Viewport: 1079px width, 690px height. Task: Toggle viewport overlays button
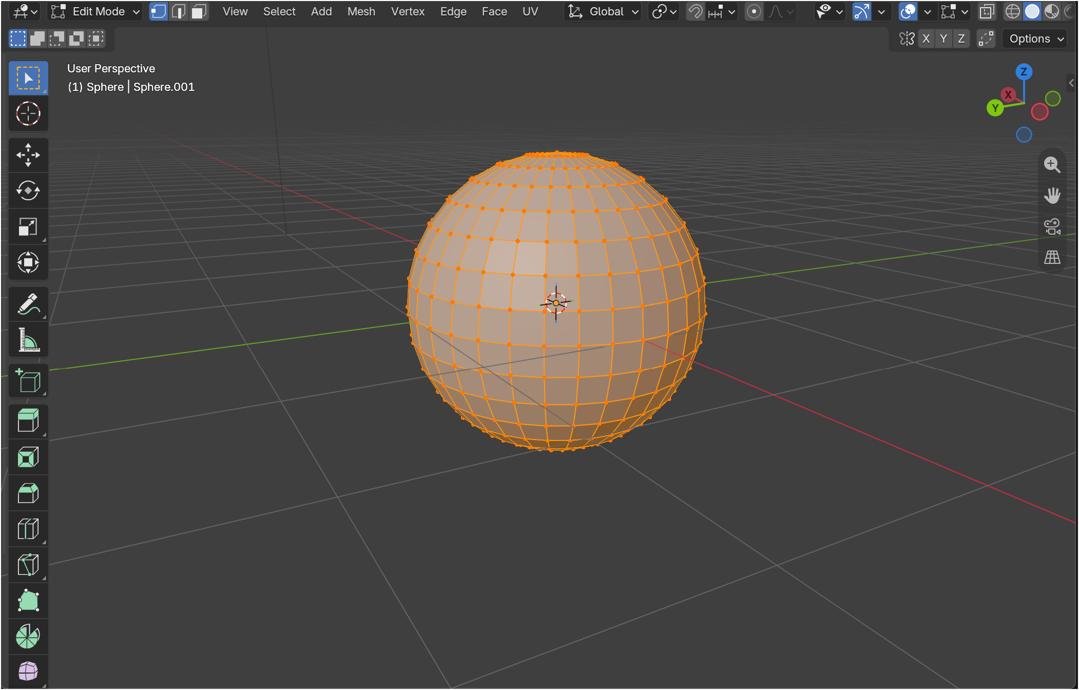pyautogui.click(x=908, y=11)
